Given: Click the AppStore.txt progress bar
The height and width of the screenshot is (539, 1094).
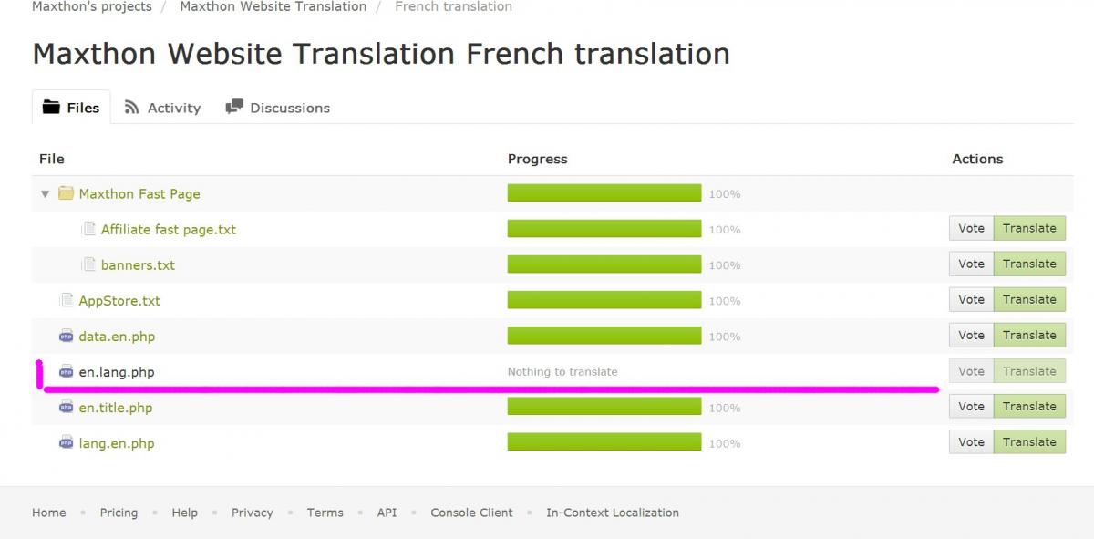Looking at the screenshot, I should 604,299.
